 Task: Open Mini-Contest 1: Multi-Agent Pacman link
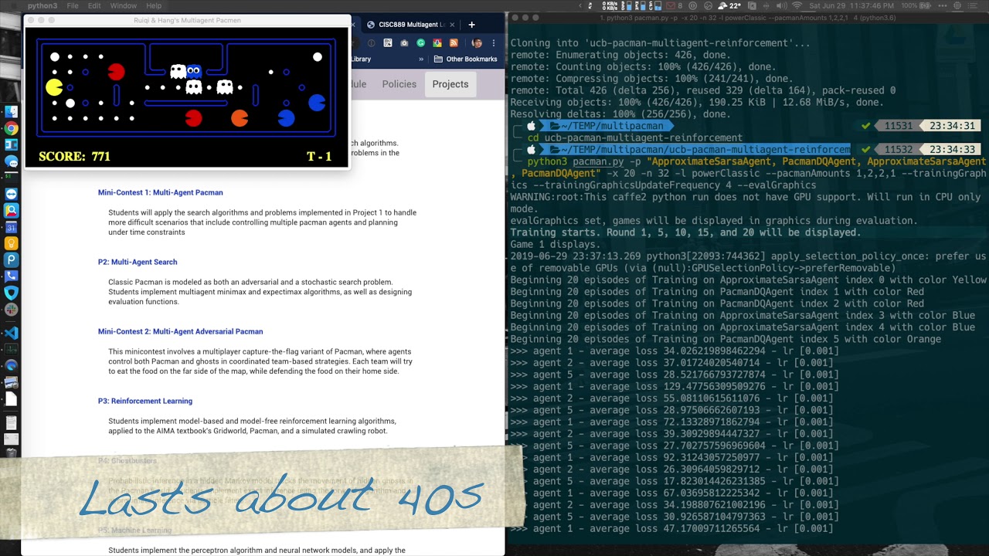coord(160,192)
